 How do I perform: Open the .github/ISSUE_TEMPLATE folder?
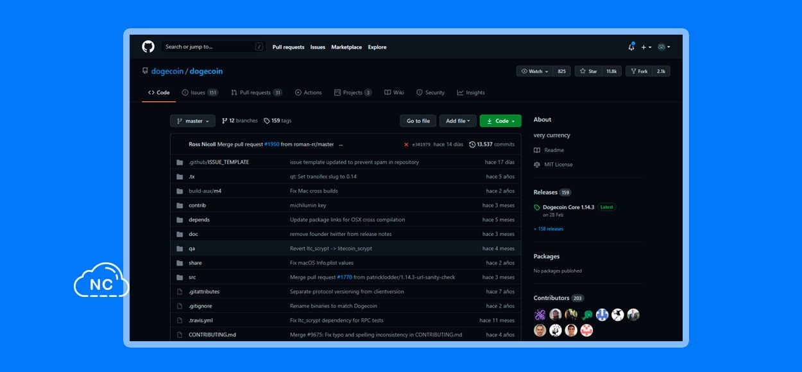219,162
